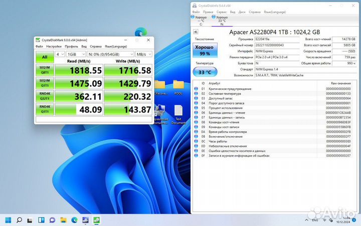The height and width of the screenshot is (226, 361).
Task: Click the Интерфейс field showing NVM Express
Action: click(277, 51)
